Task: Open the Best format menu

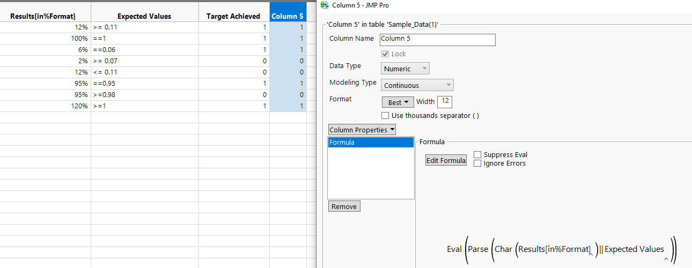Action: point(397,102)
